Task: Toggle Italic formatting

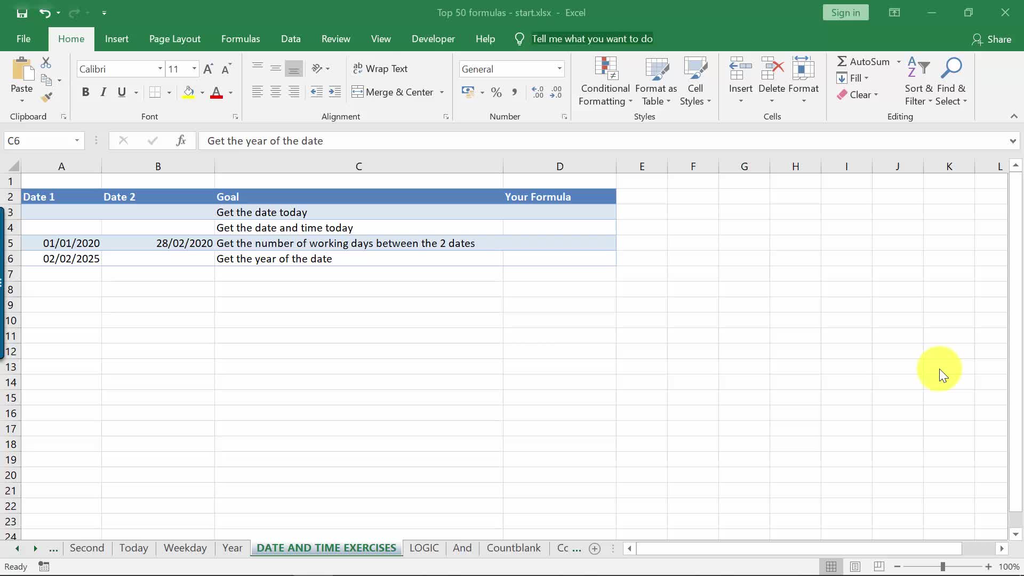Action: pos(103,92)
